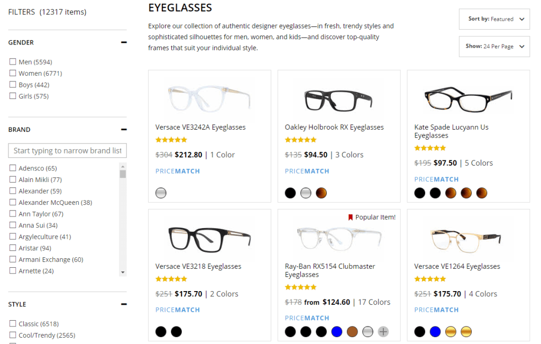Collapse the Brand filter section

124,129
